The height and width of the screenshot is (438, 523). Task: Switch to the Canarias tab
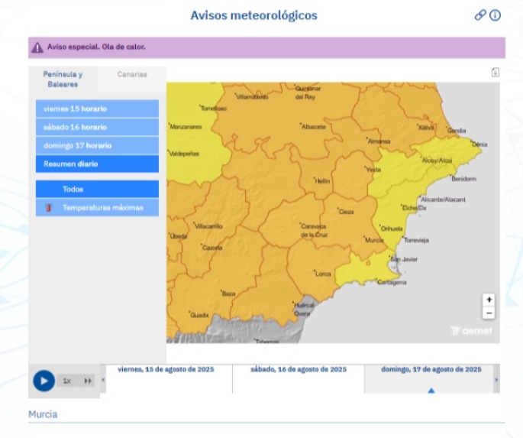pos(131,75)
